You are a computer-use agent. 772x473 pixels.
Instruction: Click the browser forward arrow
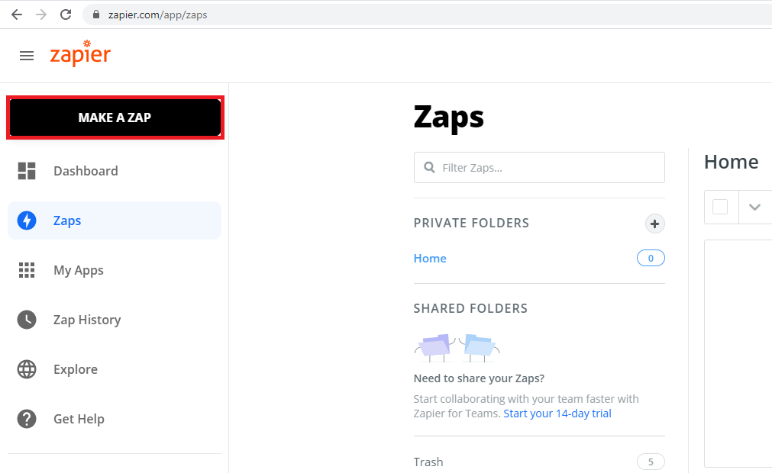pos(41,14)
